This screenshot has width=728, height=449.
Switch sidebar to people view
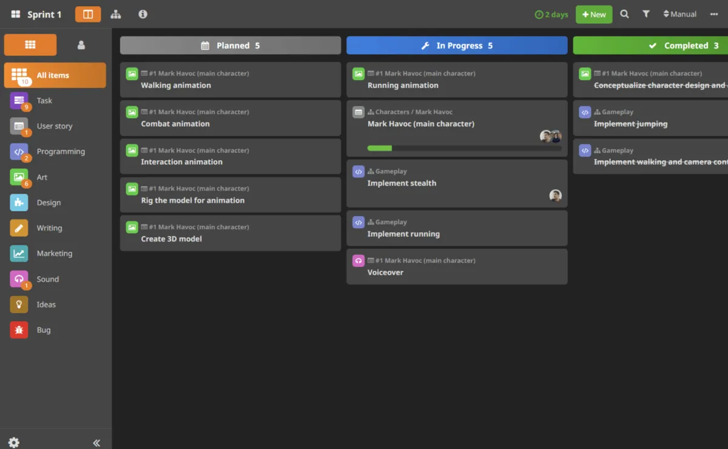coord(81,45)
